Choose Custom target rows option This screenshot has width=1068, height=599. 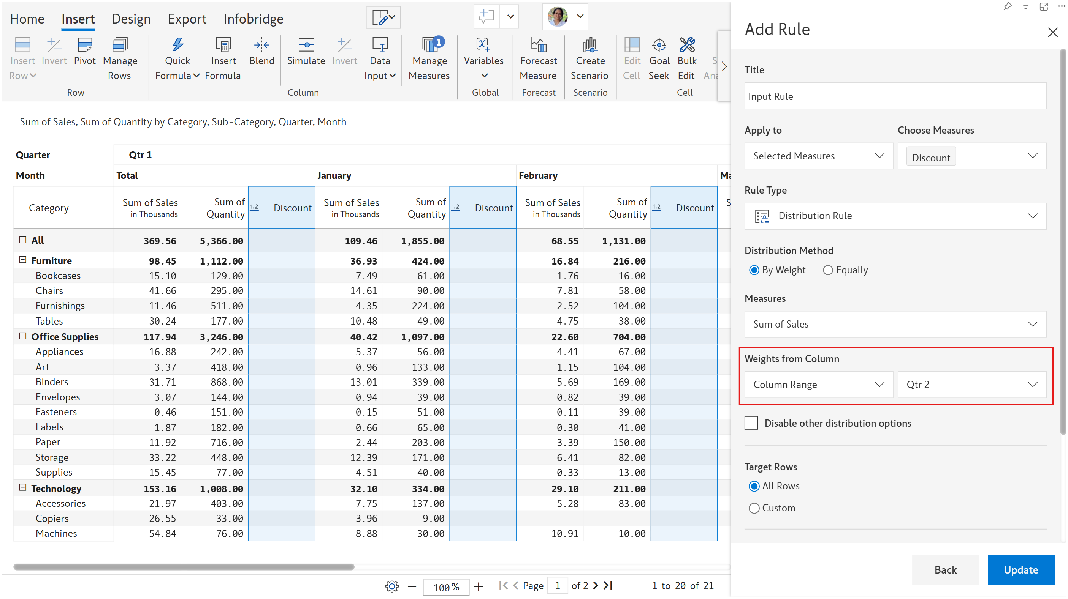pos(754,508)
